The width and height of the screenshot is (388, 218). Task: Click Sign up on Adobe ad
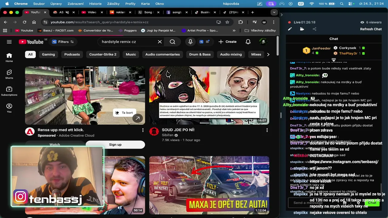click(115, 145)
